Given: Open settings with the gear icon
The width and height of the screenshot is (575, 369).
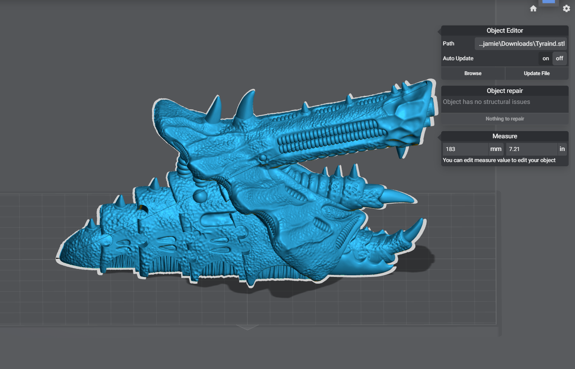Looking at the screenshot, I should (567, 8).
